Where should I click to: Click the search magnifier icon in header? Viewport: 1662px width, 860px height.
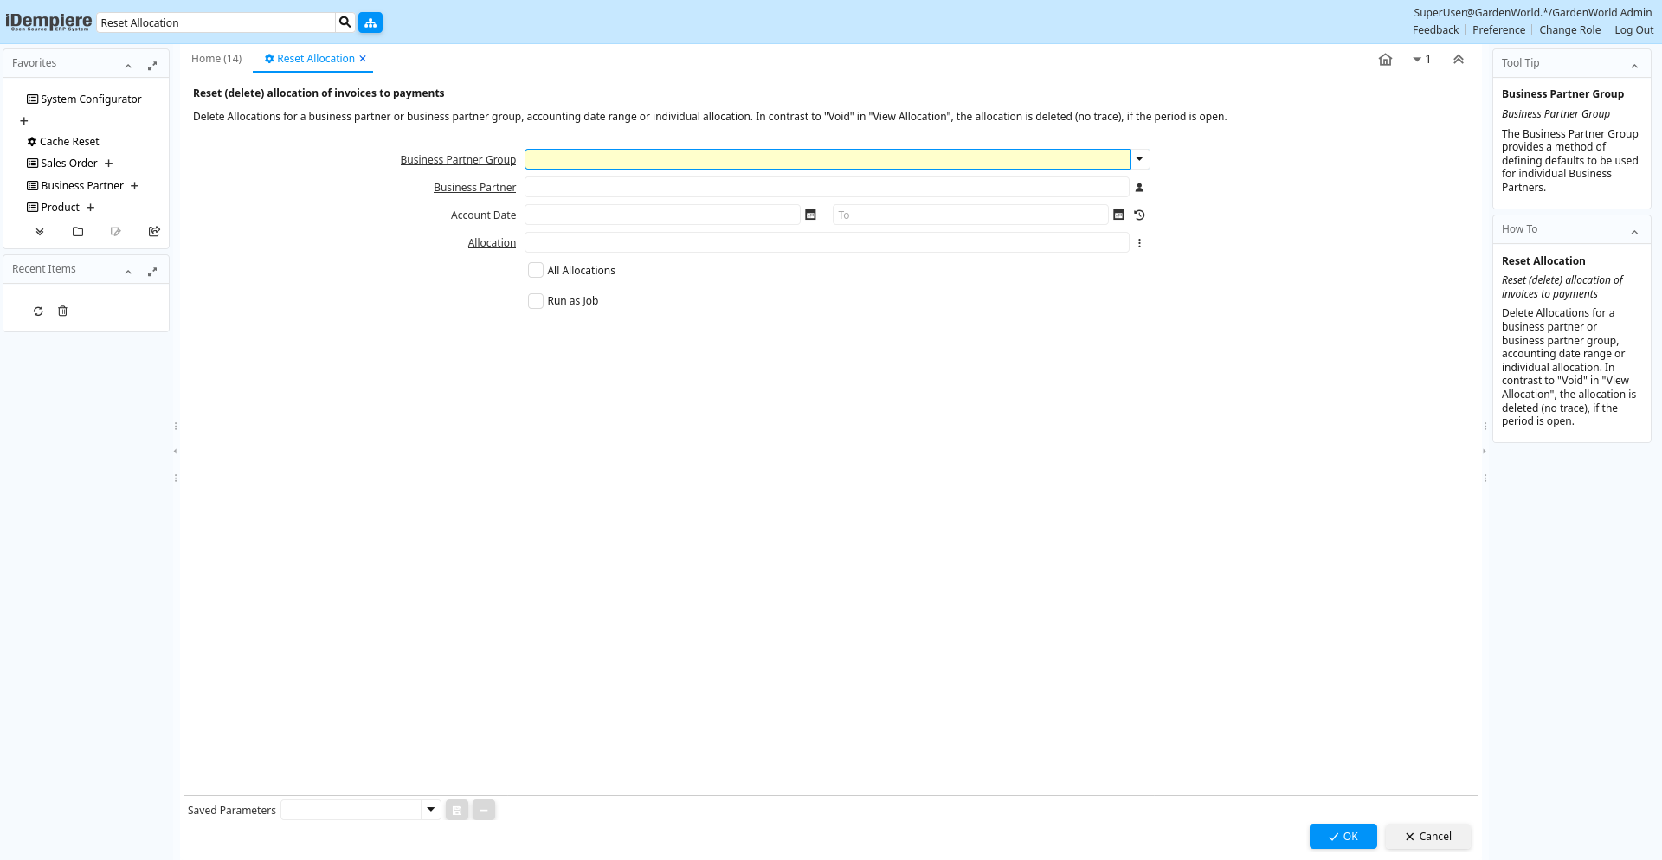(x=345, y=22)
